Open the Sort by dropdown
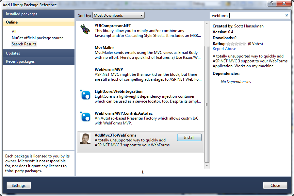The image size is (294, 196). [x=119, y=15]
